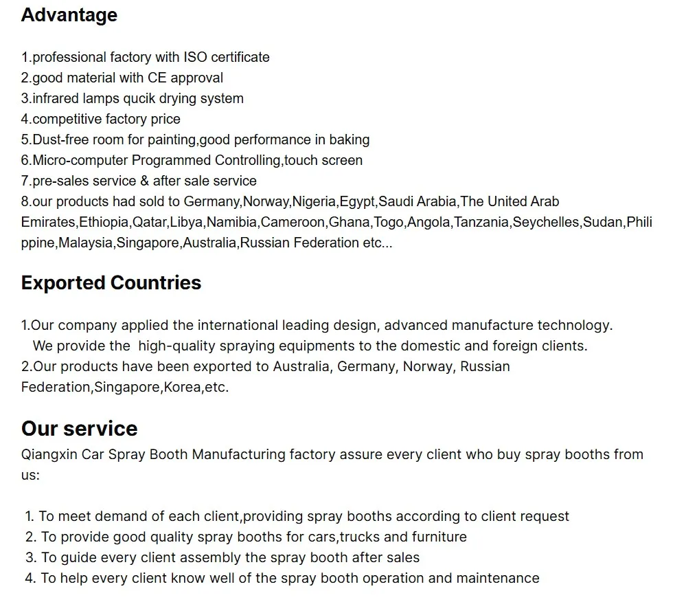The image size is (686, 602).
Task: Click the Exported Countries heading
Action: click(111, 283)
